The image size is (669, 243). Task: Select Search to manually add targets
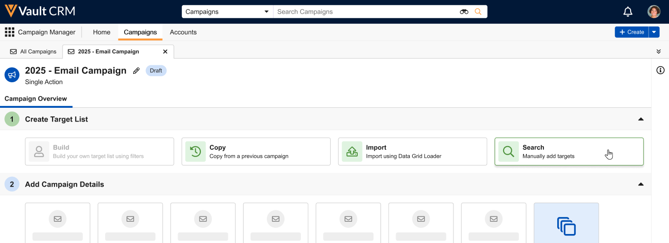click(x=569, y=152)
